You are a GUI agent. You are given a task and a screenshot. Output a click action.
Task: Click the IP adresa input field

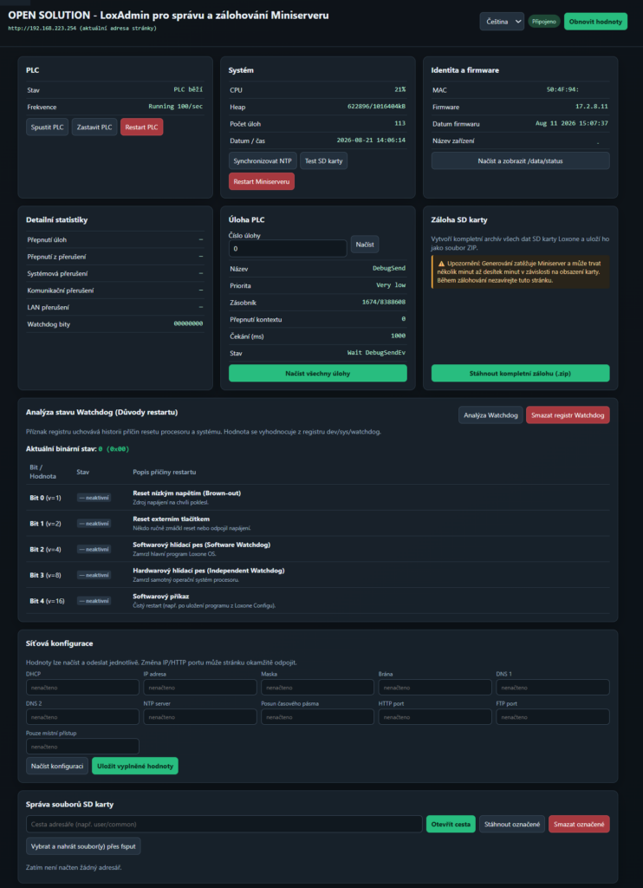click(x=200, y=688)
